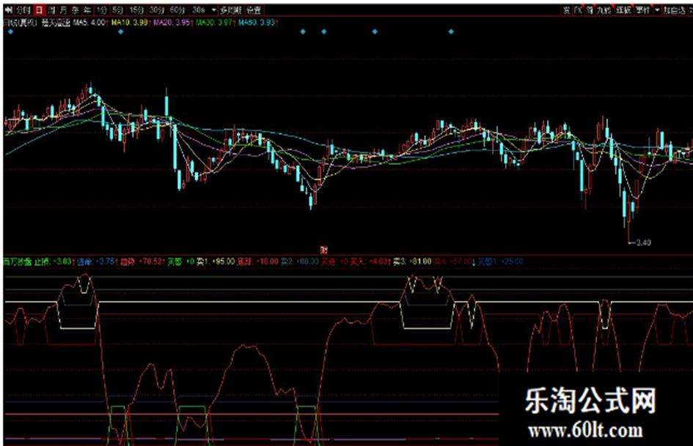Open the period dropdown arrow after 30s

pos(214,10)
